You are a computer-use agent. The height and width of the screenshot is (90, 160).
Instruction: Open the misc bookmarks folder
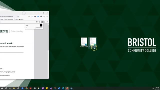tap(16, 19)
